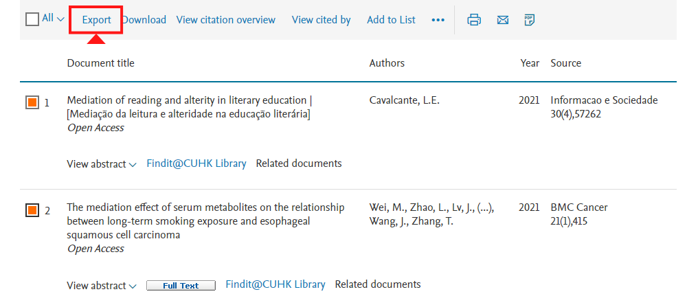Image resolution: width=698 pixels, height=305 pixels.
Task: Open author Cavalcante, L.E.
Action: coord(404,100)
